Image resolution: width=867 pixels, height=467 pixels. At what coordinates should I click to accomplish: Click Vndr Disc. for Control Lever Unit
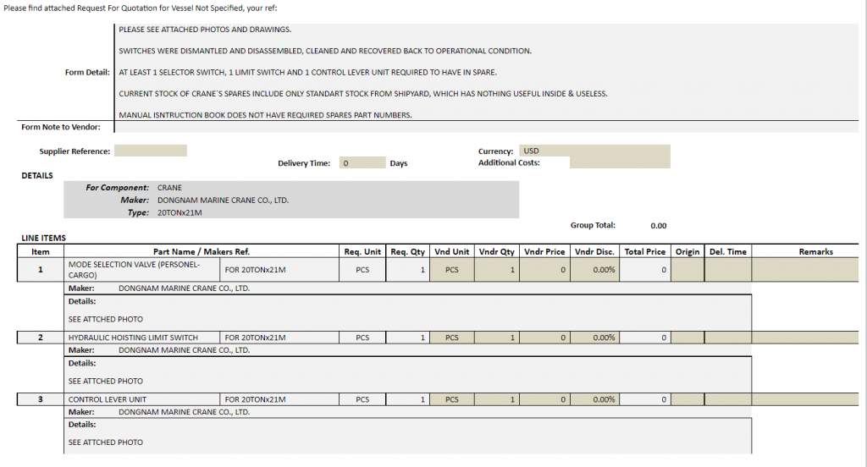click(x=595, y=399)
